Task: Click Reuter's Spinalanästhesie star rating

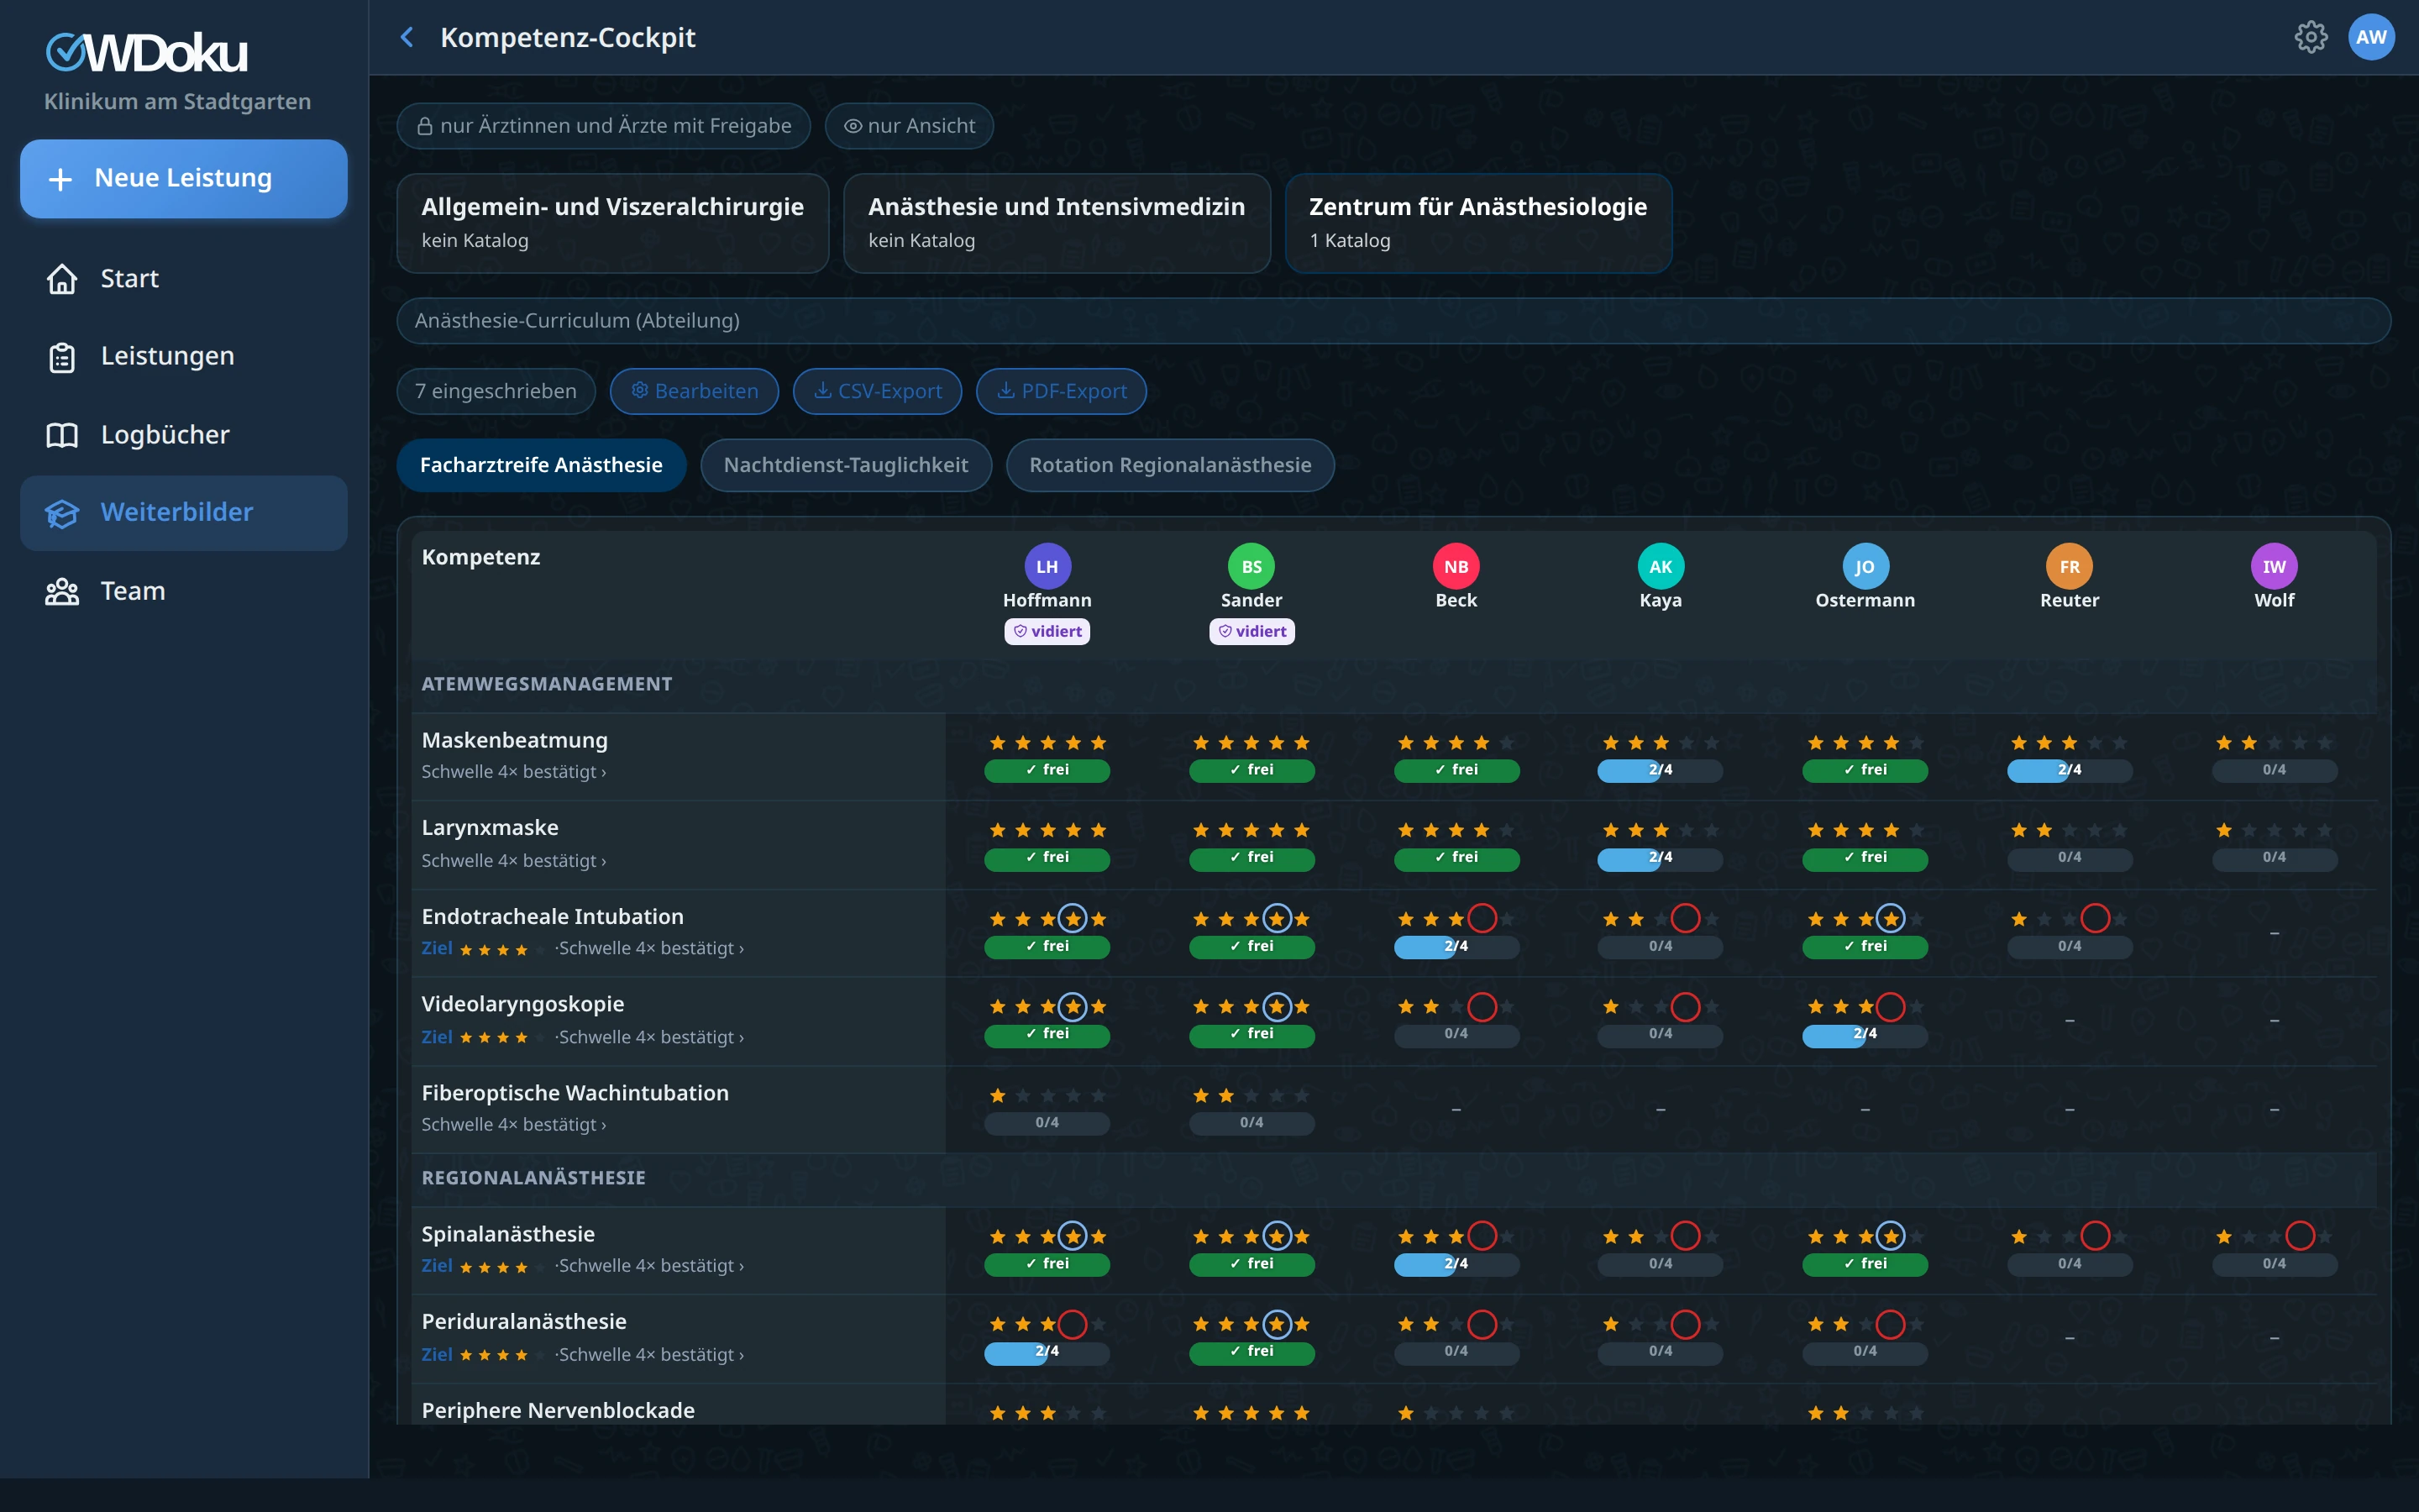Action: pos(2069,1237)
